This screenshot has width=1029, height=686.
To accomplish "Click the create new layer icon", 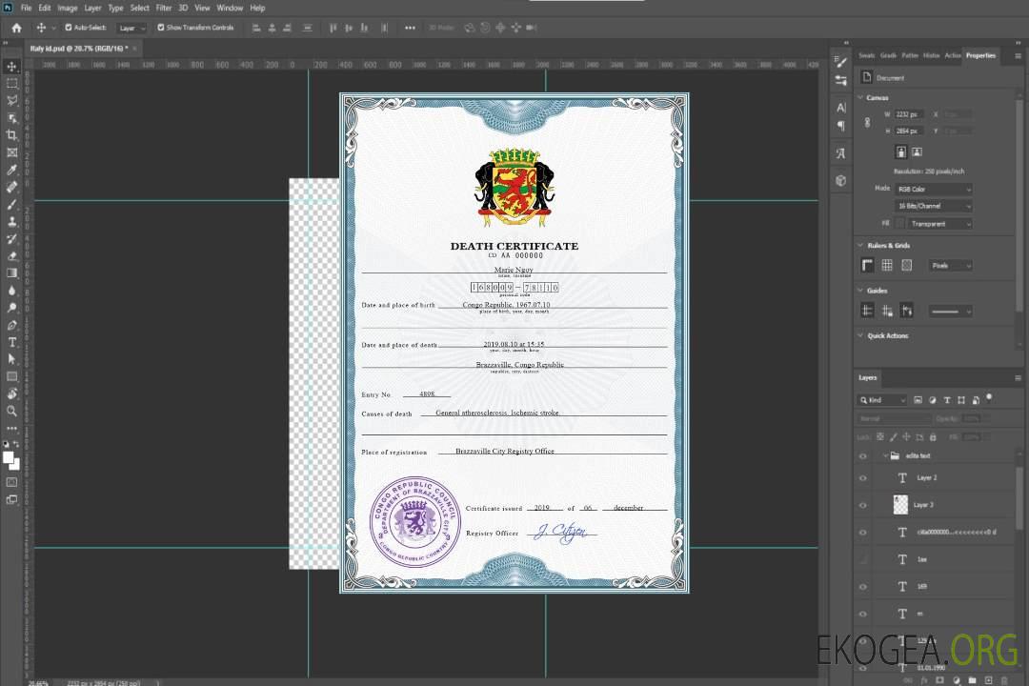I will [x=988, y=680].
